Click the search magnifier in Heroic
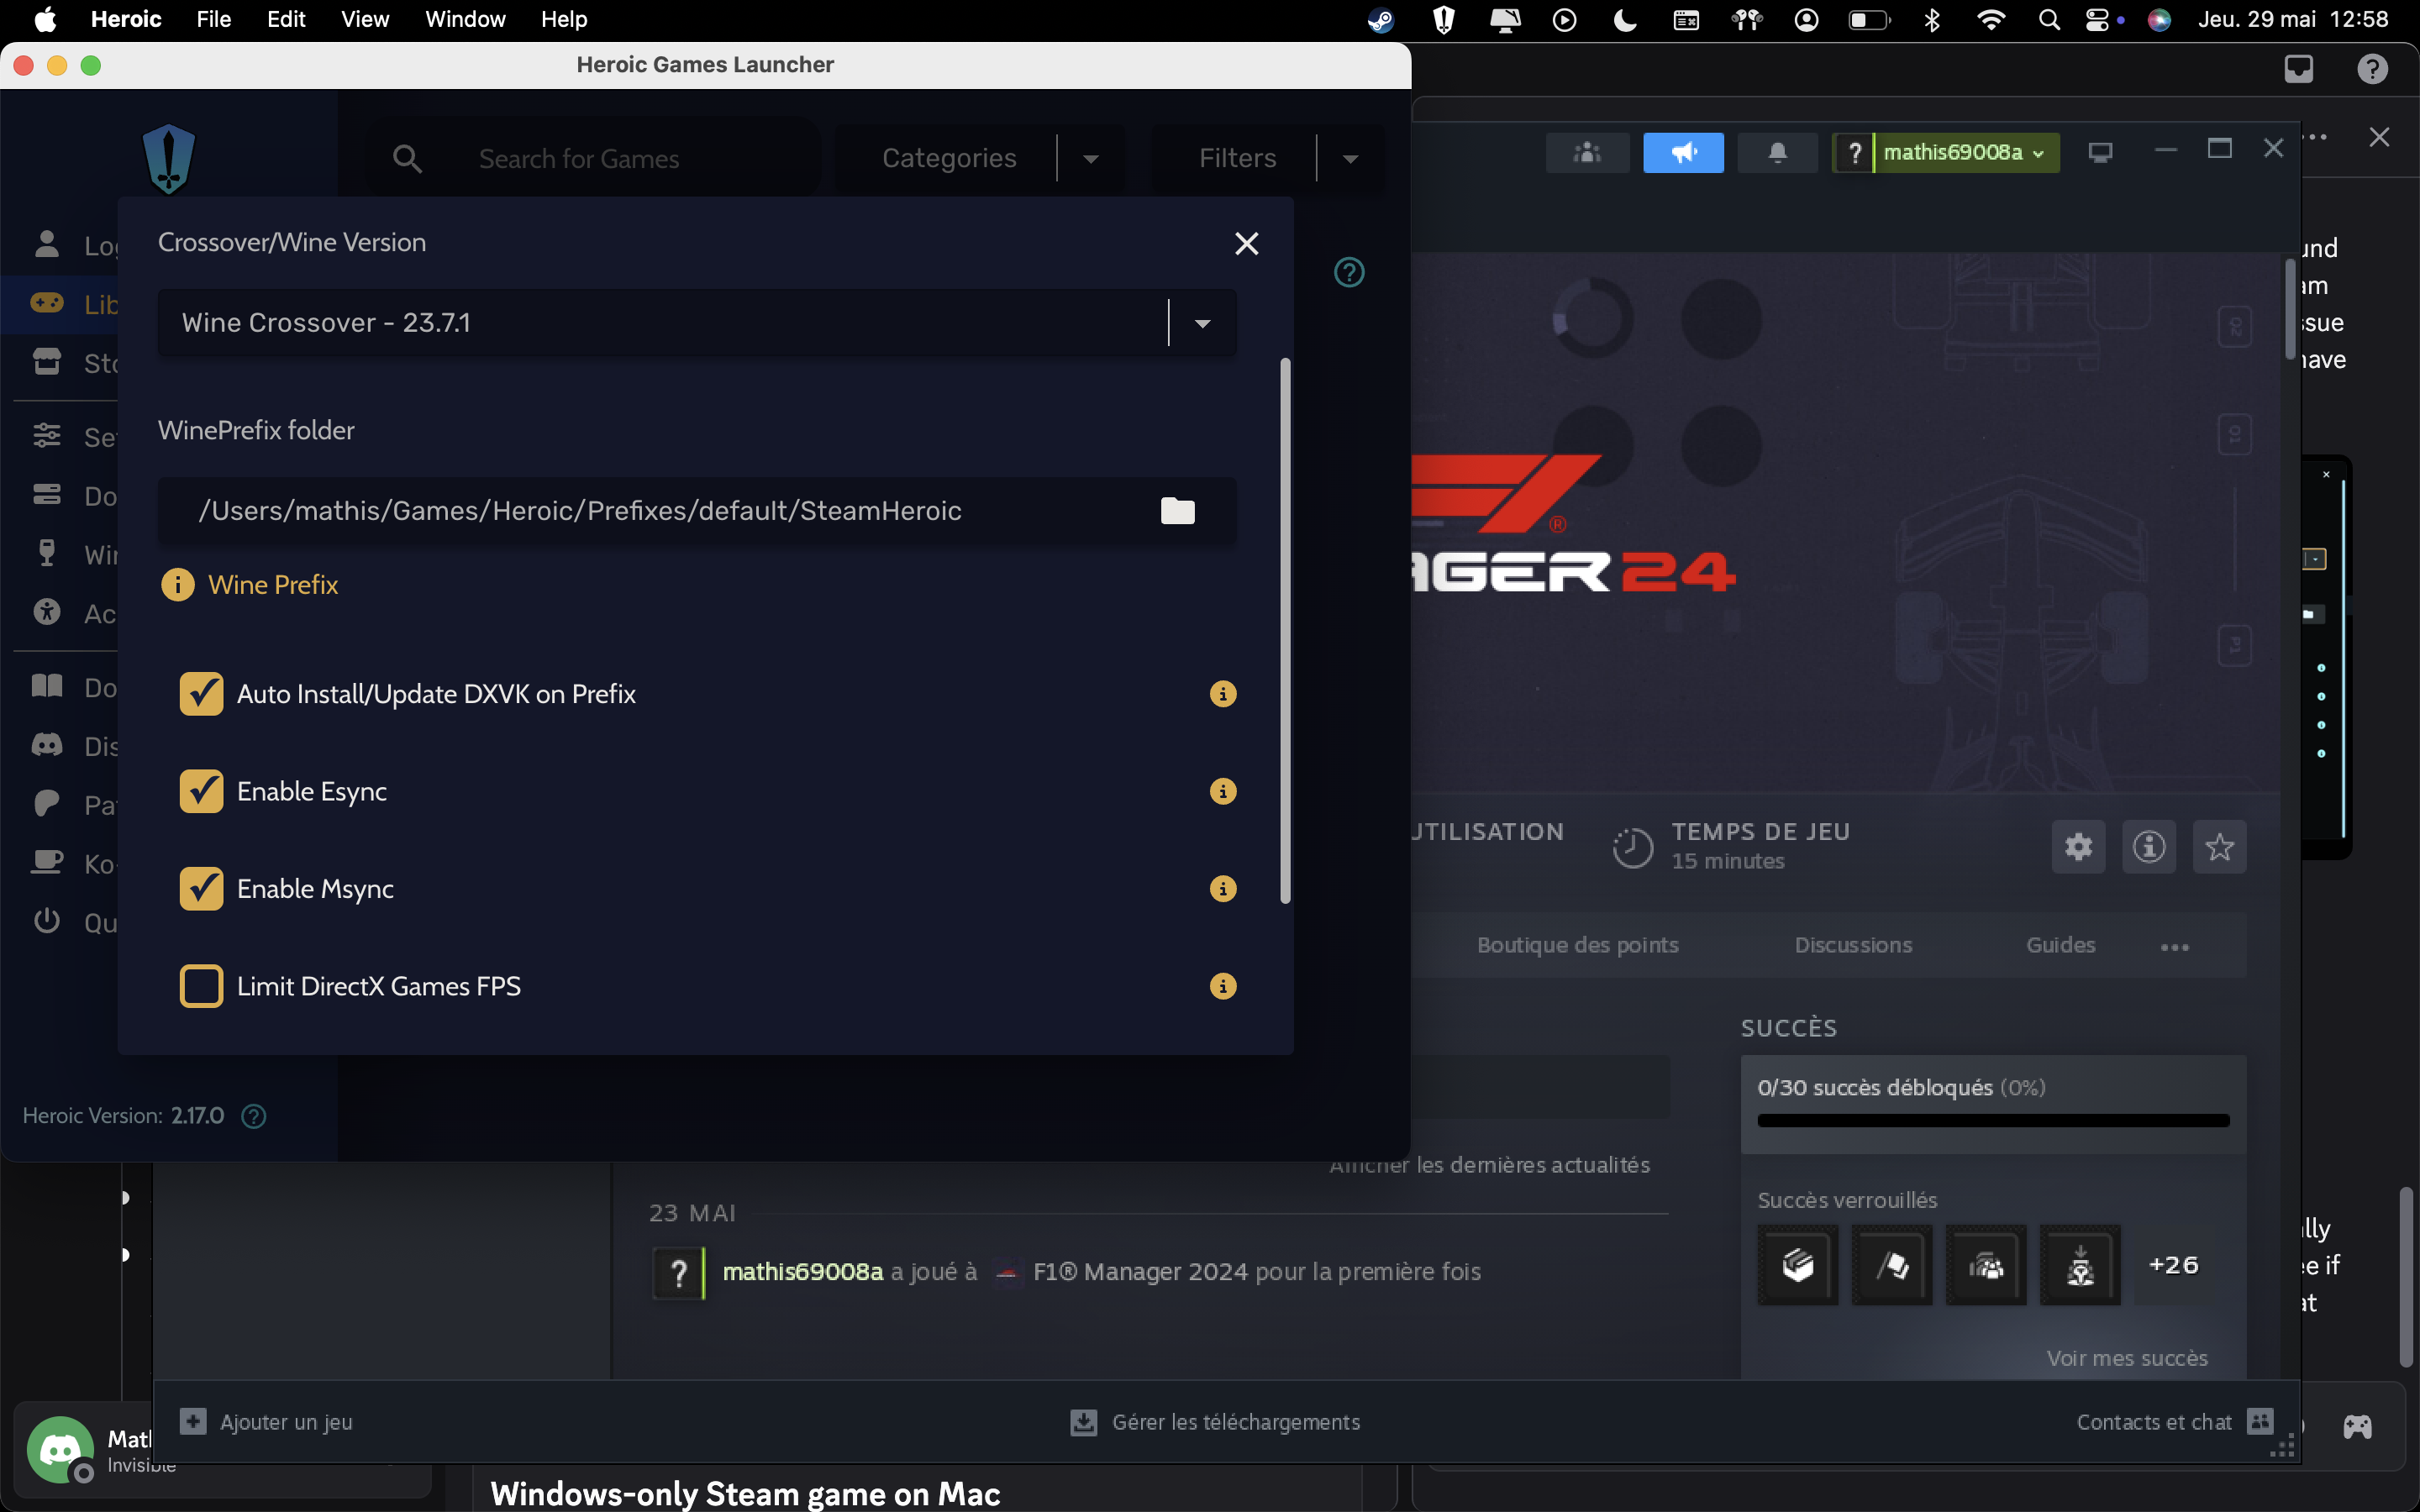This screenshot has height=1512, width=2420. (407, 158)
